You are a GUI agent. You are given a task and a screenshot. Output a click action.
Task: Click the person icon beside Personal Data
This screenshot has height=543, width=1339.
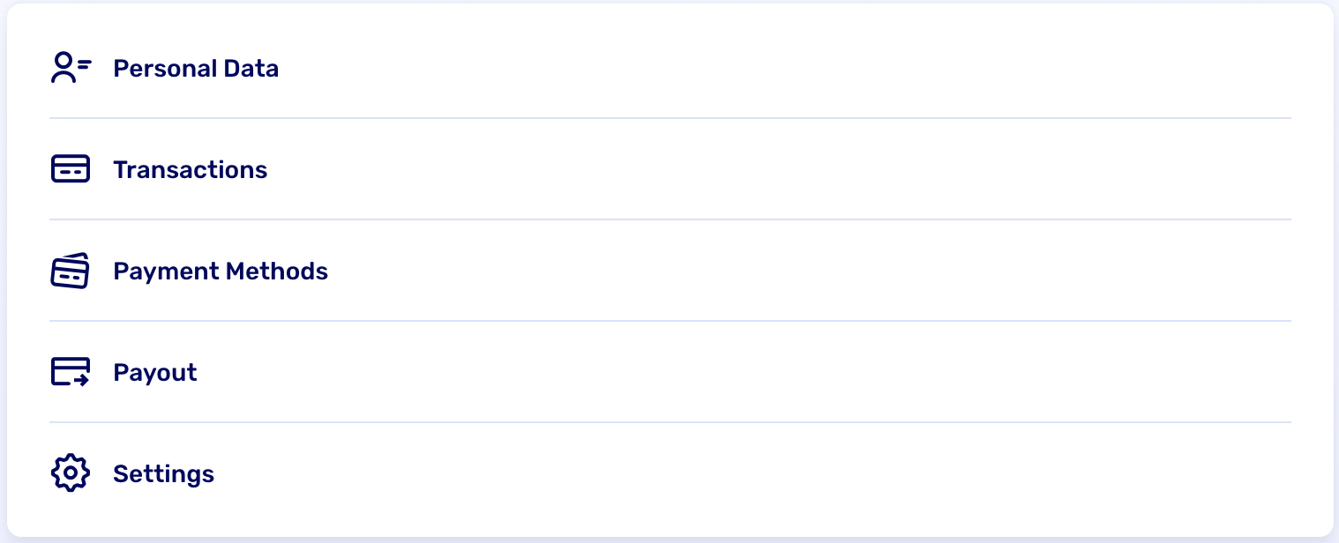71,68
